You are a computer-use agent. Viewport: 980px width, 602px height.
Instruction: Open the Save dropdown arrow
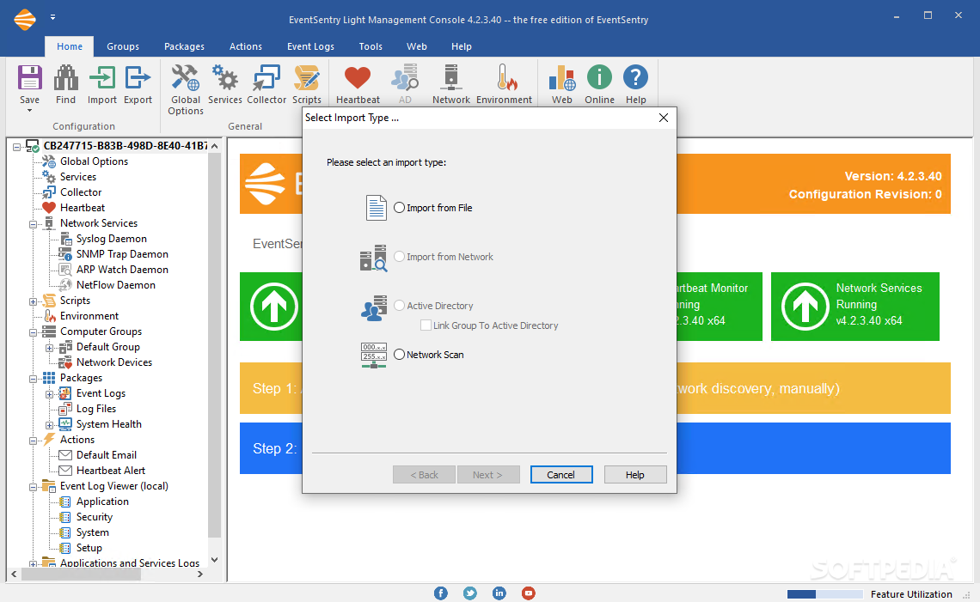click(x=29, y=111)
